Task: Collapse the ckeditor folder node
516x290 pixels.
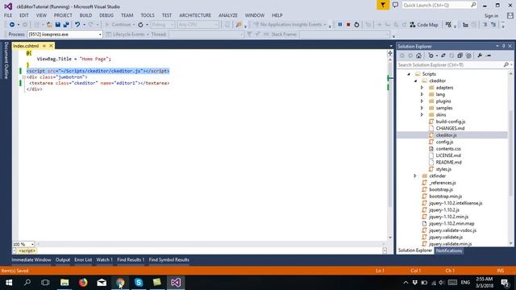Action: [x=416, y=81]
